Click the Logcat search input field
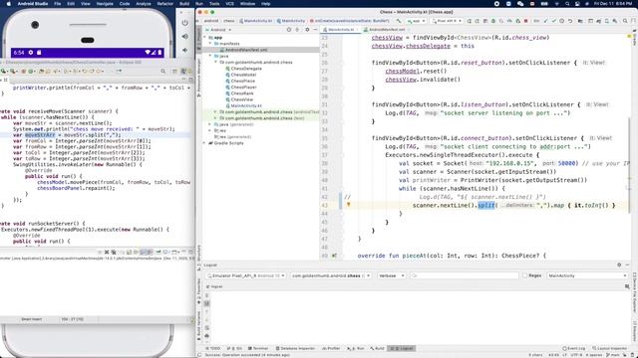 [465, 275]
